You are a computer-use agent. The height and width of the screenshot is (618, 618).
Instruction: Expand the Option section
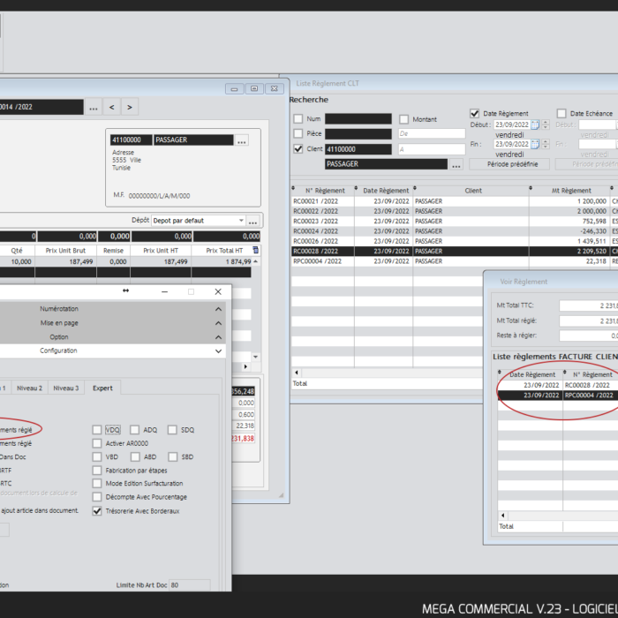[x=218, y=337]
